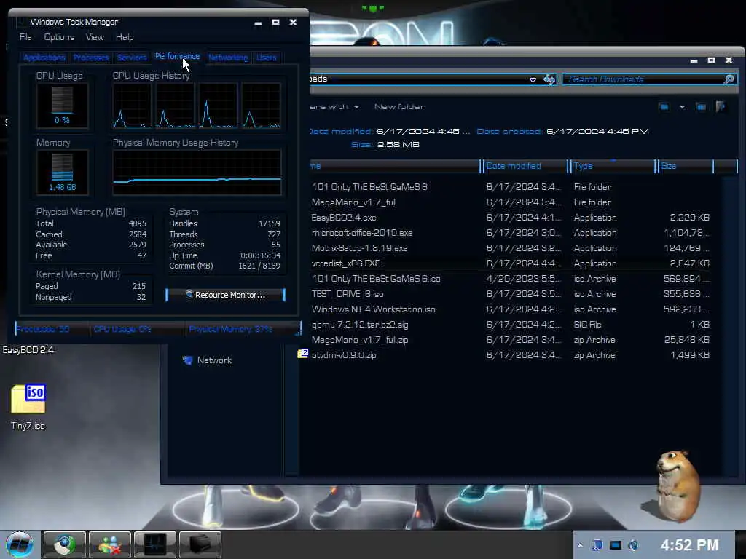The image size is (746, 559).
Task: Click the Processes: 55 status bar entry
Action: click(x=42, y=329)
